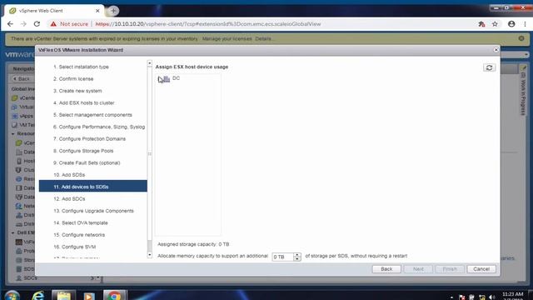
Task: Open step 2 Confirm license
Action: 73,79
